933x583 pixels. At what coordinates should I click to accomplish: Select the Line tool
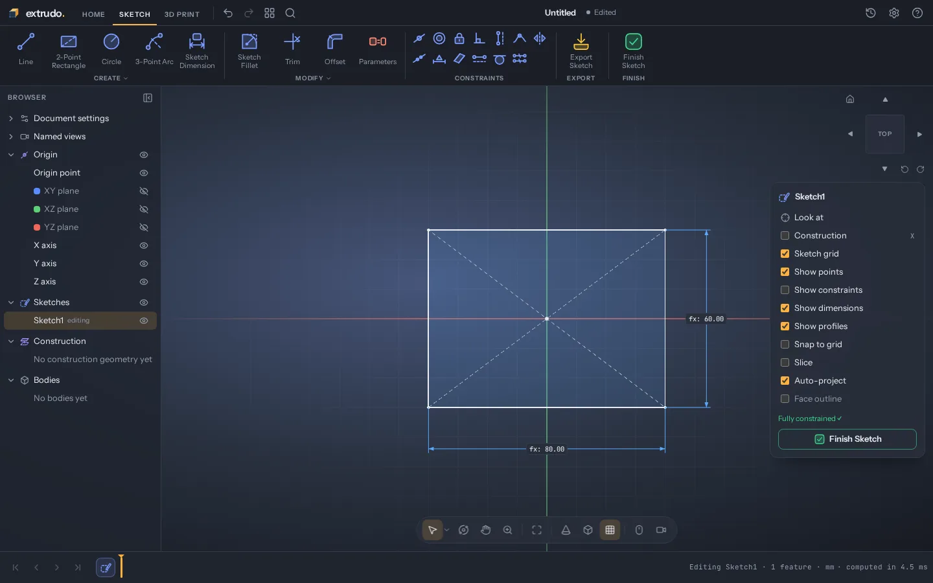coord(26,49)
